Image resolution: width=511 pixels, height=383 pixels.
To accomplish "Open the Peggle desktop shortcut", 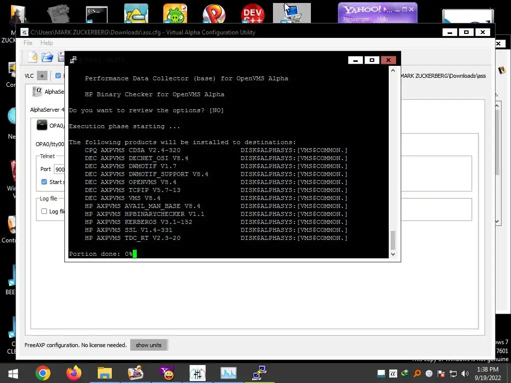I will (x=214, y=13).
